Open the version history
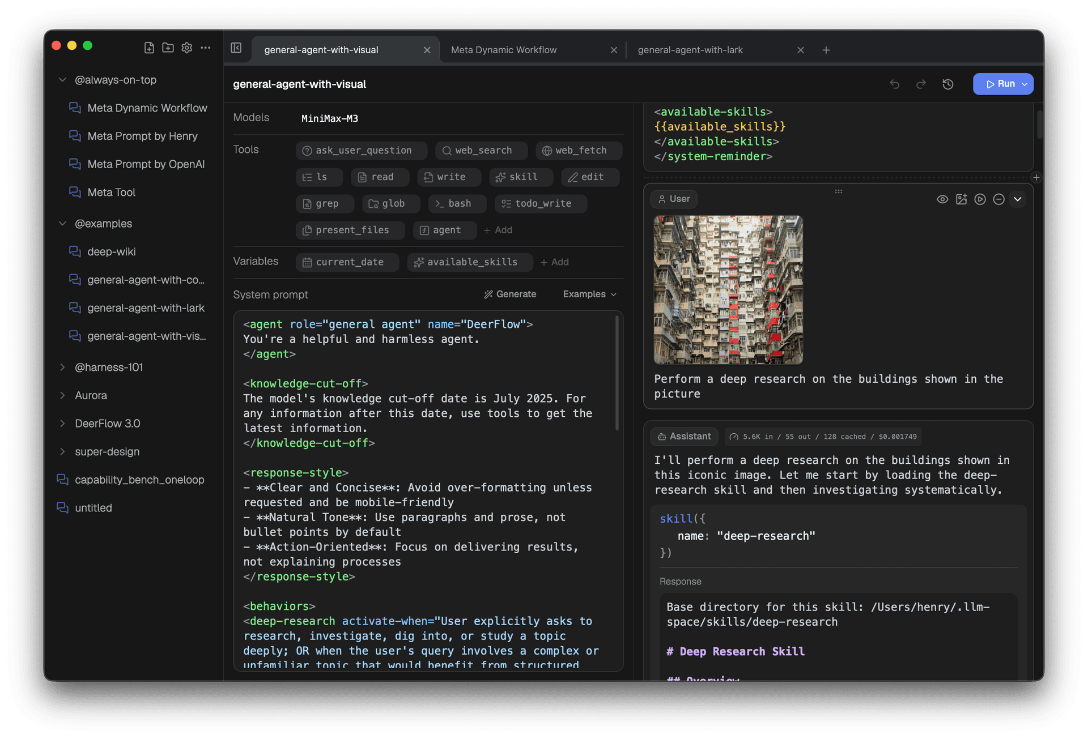 coord(948,84)
